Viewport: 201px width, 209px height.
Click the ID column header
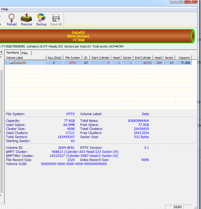(x=86, y=58)
